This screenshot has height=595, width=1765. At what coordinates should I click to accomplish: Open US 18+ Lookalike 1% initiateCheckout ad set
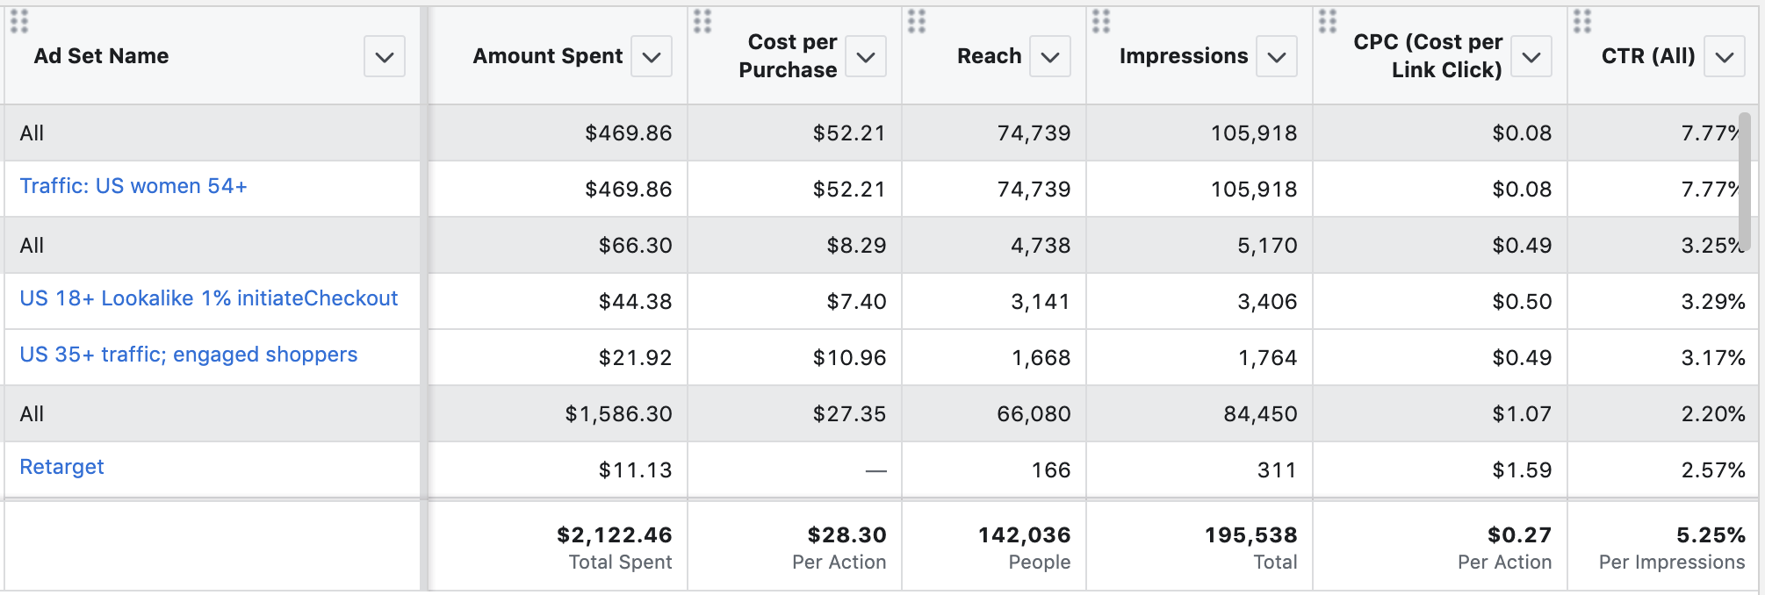[x=208, y=298]
